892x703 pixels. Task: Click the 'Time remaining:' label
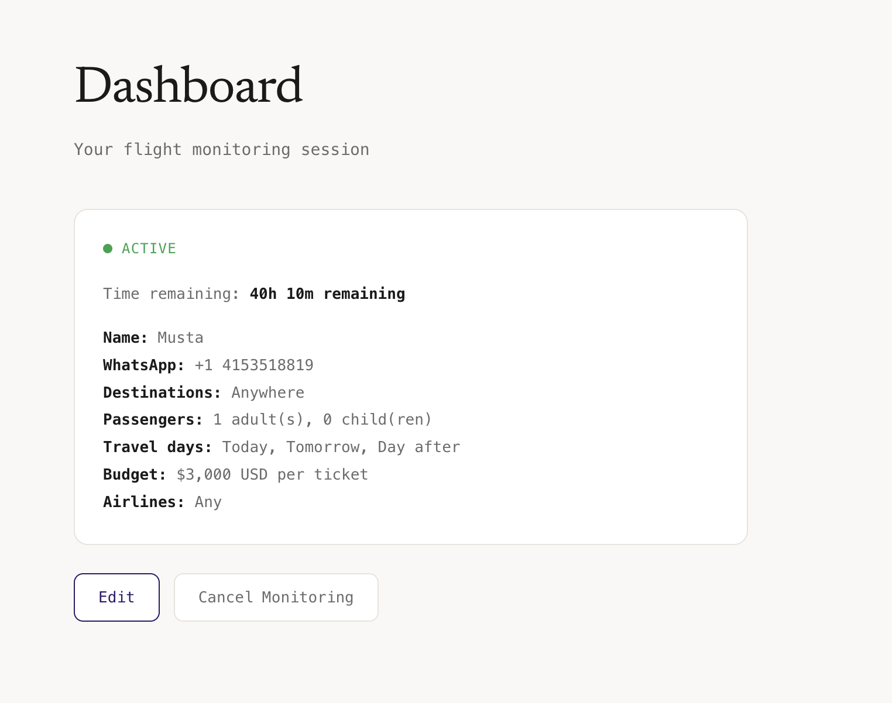[171, 294]
